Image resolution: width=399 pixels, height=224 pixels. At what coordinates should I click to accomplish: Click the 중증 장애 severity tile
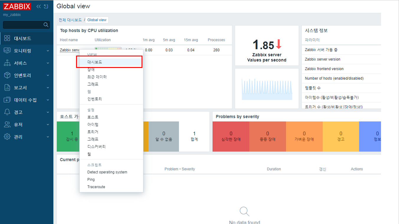pos(267,136)
